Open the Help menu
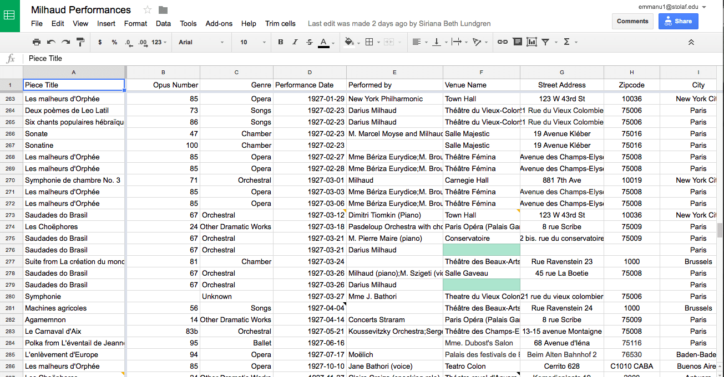724x377 pixels. click(249, 24)
